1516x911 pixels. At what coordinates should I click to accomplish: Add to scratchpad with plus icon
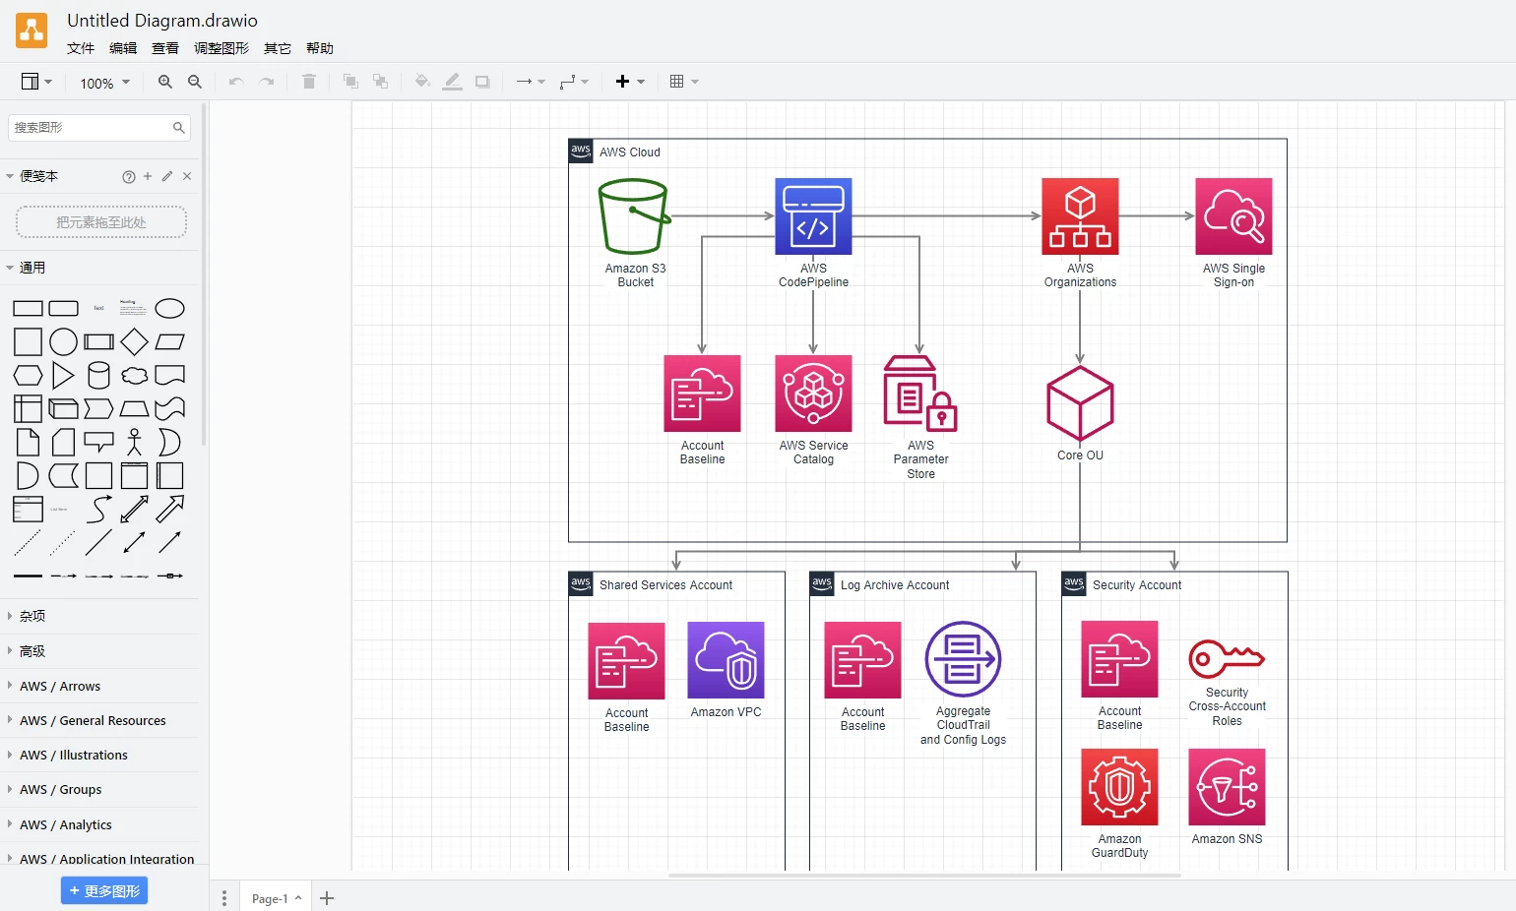(x=148, y=176)
